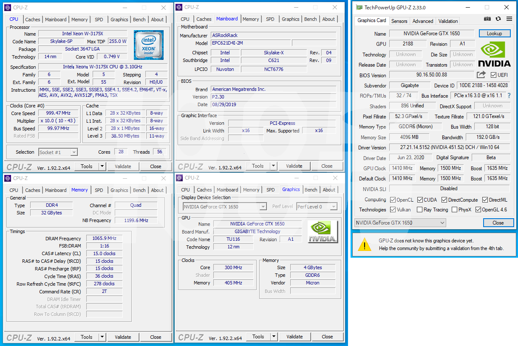Click GPU-Z title bar app icon
The image size is (518, 346).
(359, 7)
